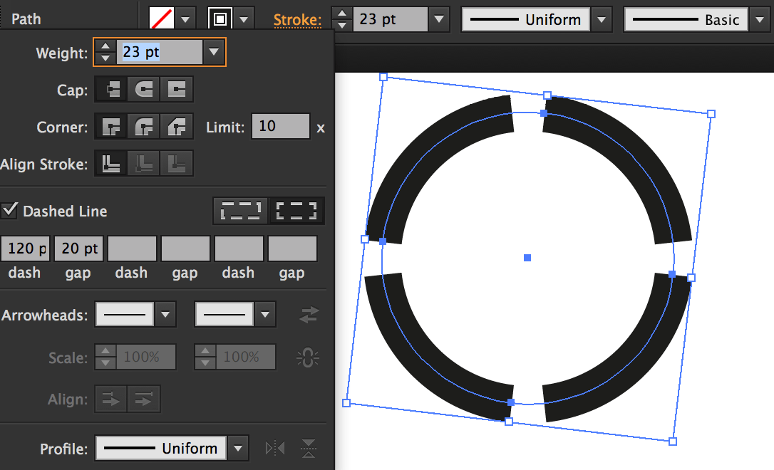This screenshot has height=470, width=774.
Task: Align stroke to inside of path
Action: (x=143, y=163)
